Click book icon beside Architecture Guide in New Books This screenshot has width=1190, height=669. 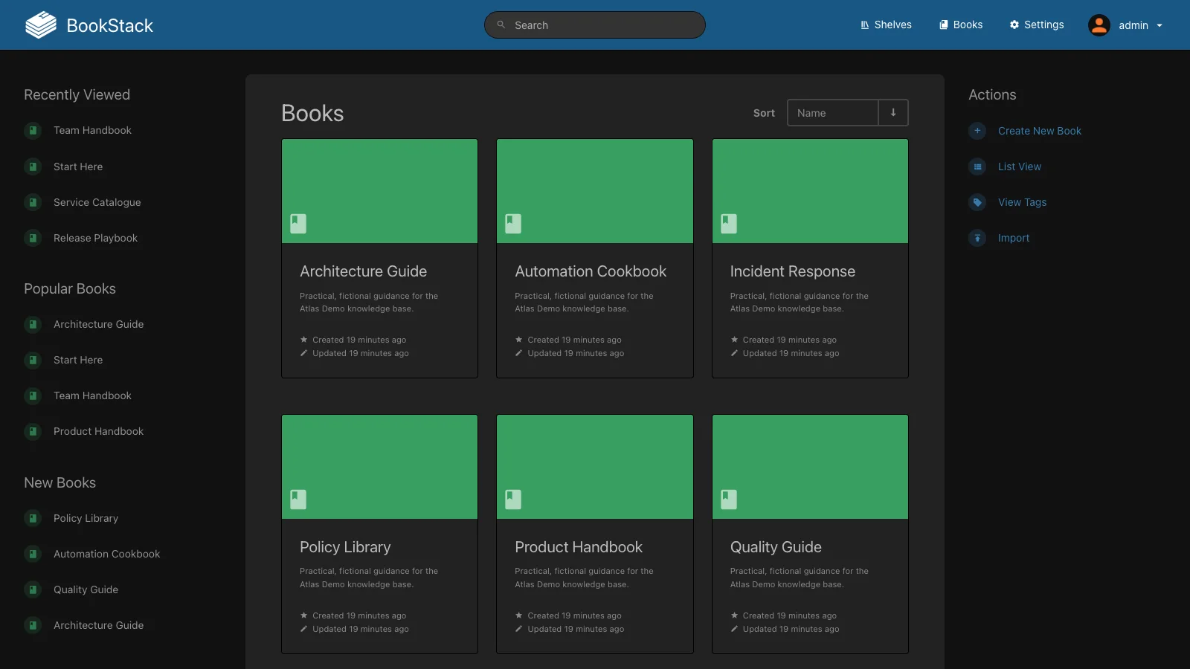33,625
